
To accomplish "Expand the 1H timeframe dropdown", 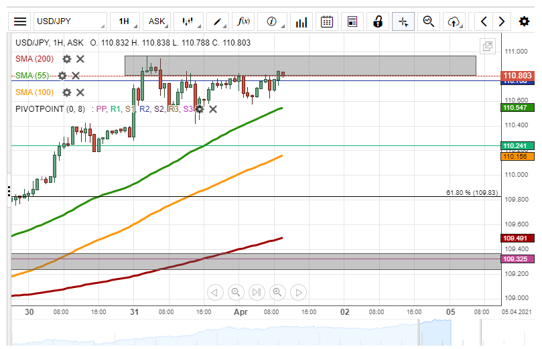I will coord(124,21).
